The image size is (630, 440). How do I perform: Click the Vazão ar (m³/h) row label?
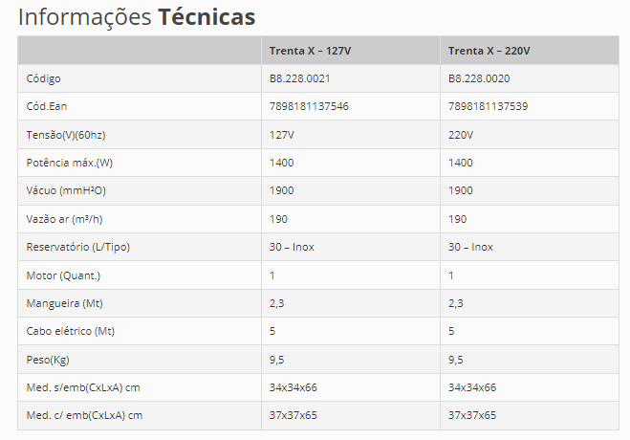(x=64, y=219)
